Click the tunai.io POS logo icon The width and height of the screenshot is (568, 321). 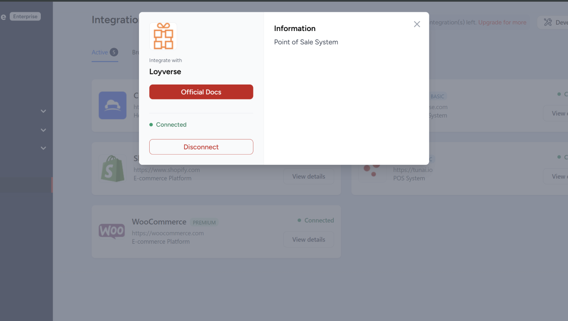tap(372, 169)
